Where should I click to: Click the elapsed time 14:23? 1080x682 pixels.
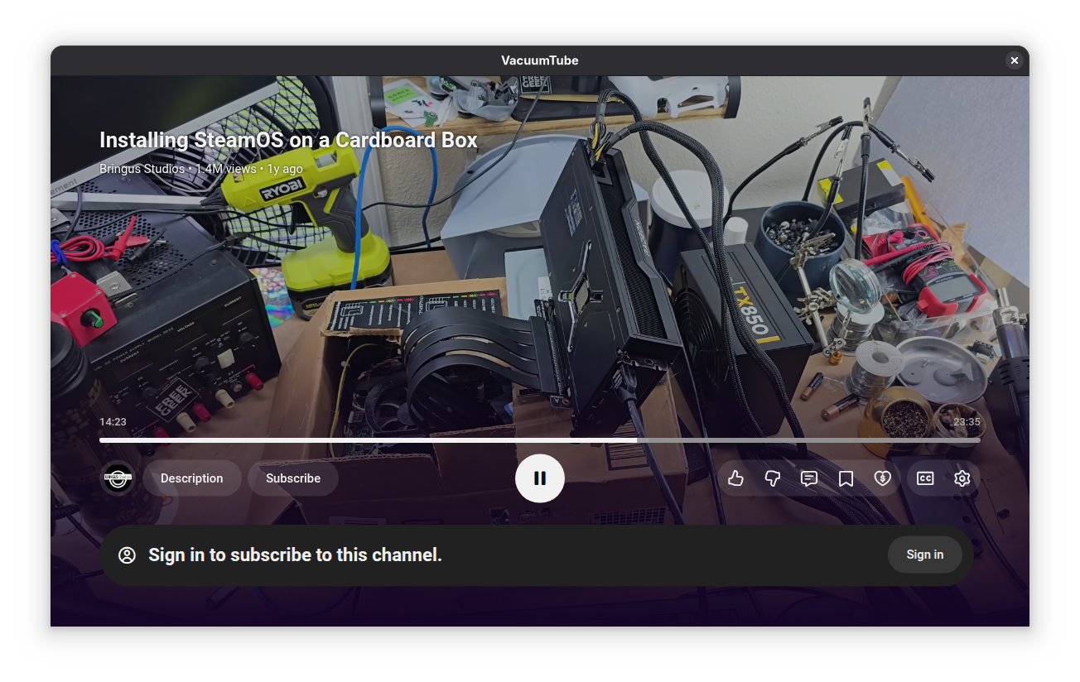pyautogui.click(x=113, y=422)
